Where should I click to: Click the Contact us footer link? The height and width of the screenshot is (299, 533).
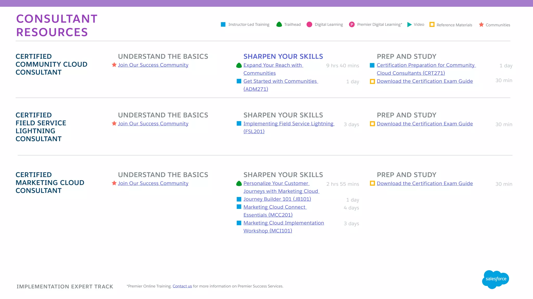point(182,286)
